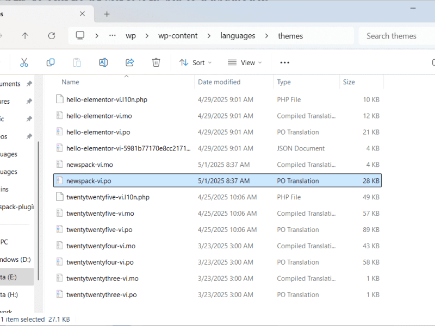Select hello-elementor-vi-5981b77170e8cc2171 JSON file
The width and height of the screenshot is (435, 326).
(217, 148)
